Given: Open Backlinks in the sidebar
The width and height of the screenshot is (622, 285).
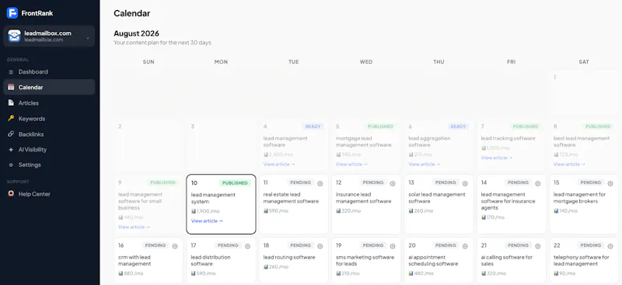Looking at the screenshot, I should coord(49,134).
